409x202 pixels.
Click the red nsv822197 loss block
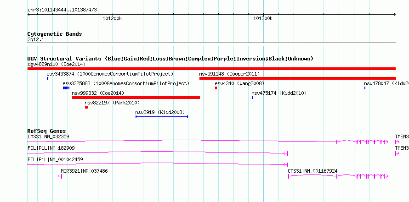86,107
